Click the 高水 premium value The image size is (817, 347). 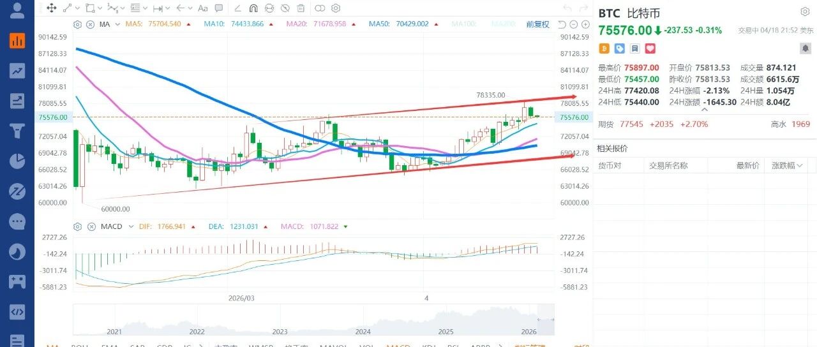click(x=800, y=124)
